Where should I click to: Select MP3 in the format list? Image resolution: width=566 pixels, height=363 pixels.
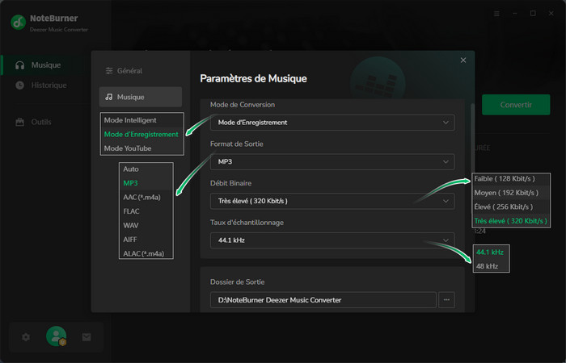point(146,183)
